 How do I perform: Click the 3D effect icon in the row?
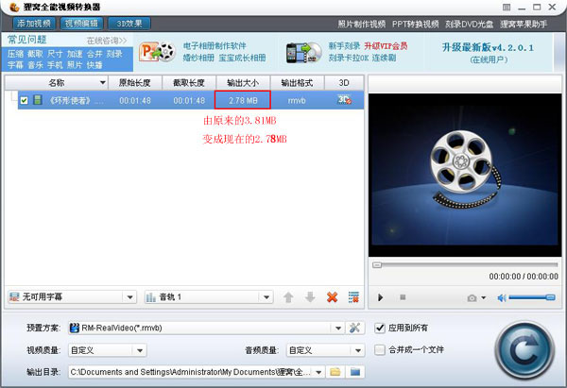(344, 100)
